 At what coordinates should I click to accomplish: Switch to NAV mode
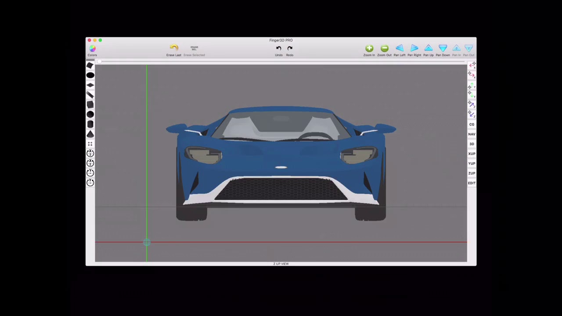pyautogui.click(x=472, y=134)
